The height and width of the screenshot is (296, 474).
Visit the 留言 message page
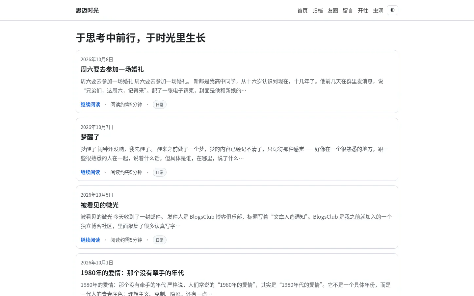coord(348,11)
